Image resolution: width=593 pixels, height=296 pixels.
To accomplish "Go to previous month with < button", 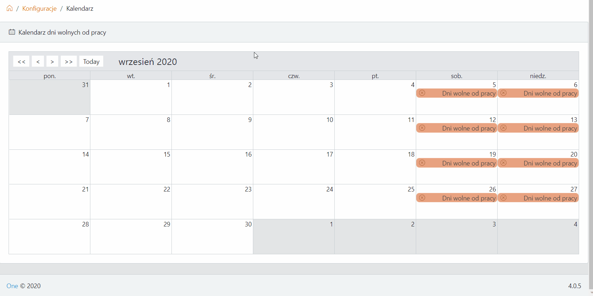I will point(38,61).
